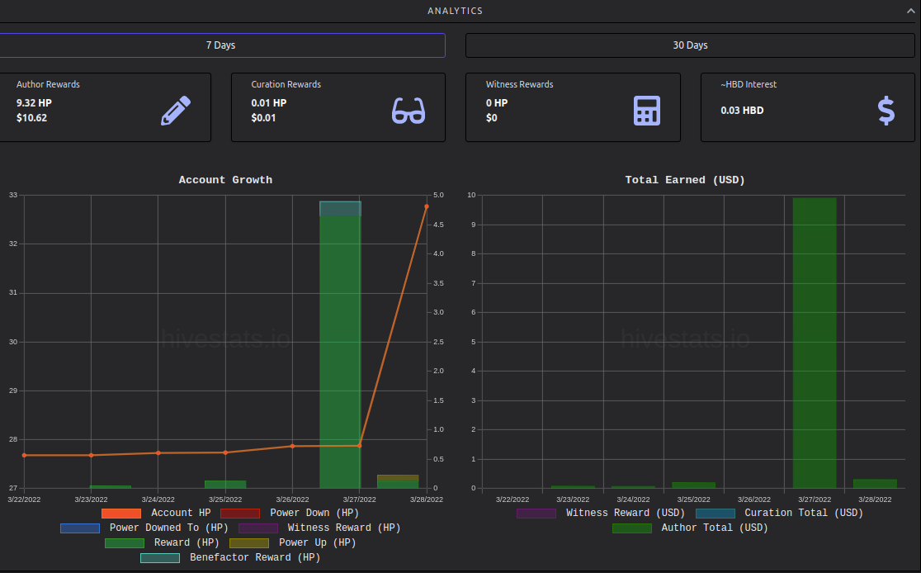Click the Author Rewards pencil icon
This screenshot has height=573, width=921.
pos(176,111)
